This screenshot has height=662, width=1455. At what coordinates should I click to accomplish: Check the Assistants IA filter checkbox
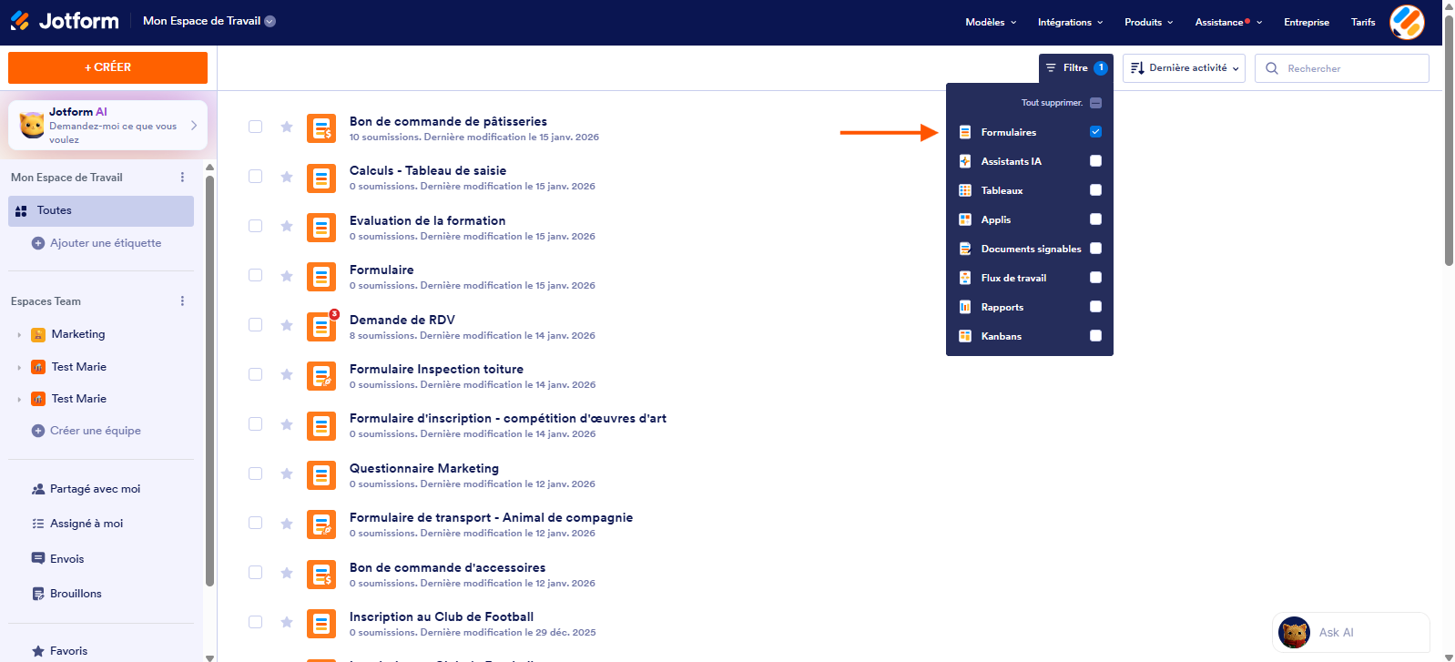pos(1095,161)
